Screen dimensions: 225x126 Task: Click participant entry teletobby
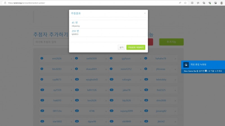coord(161,80)
